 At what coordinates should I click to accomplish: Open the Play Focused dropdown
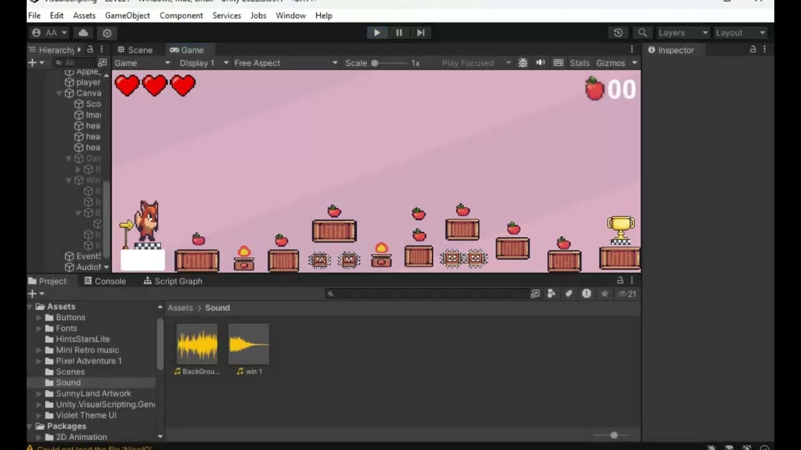click(x=476, y=62)
